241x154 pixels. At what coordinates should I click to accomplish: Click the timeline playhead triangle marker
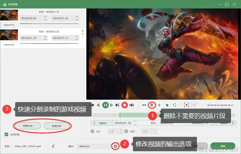pos(161,112)
